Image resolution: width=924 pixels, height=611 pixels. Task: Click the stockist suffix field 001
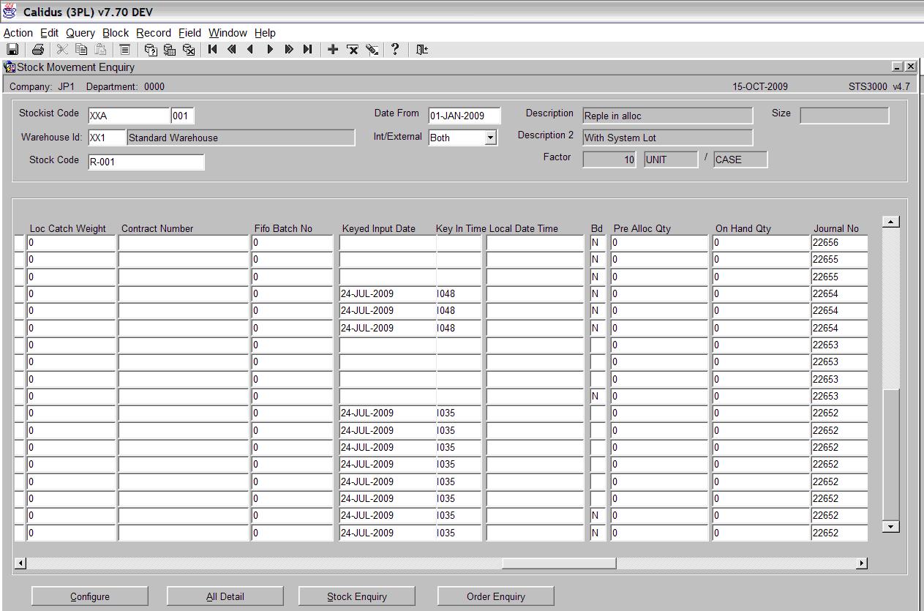coord(183,116)
